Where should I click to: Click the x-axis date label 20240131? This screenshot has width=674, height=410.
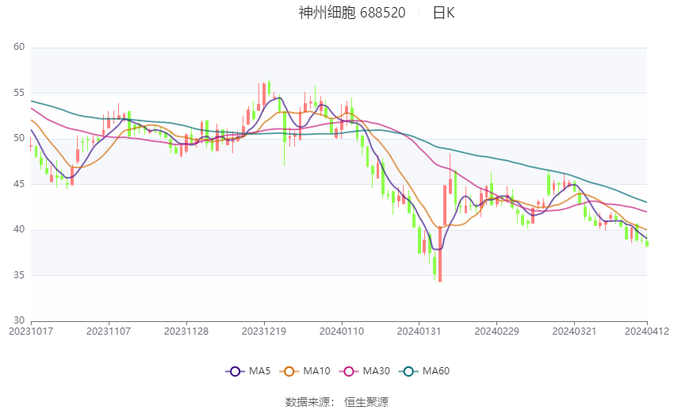[419, 331]
